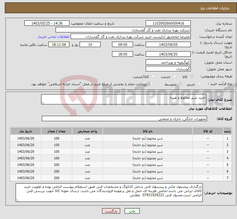Viewport: 237px width, 219px height.
Task: Click the response deadline date 1403/06/05
Action: [168, 44]
